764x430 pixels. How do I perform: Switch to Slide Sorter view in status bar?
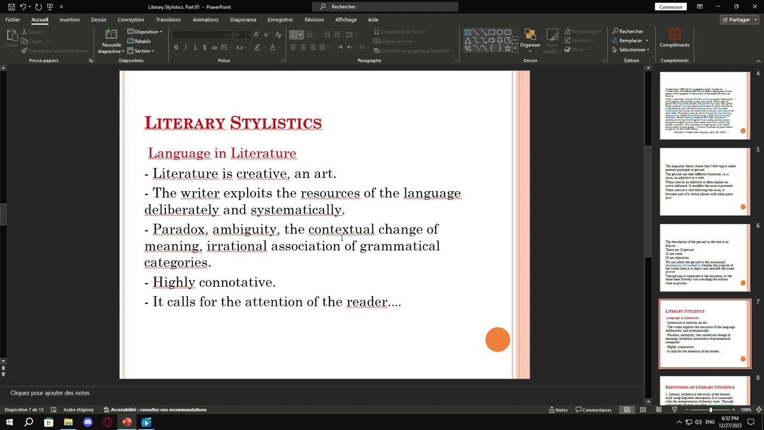pos(643,410)
